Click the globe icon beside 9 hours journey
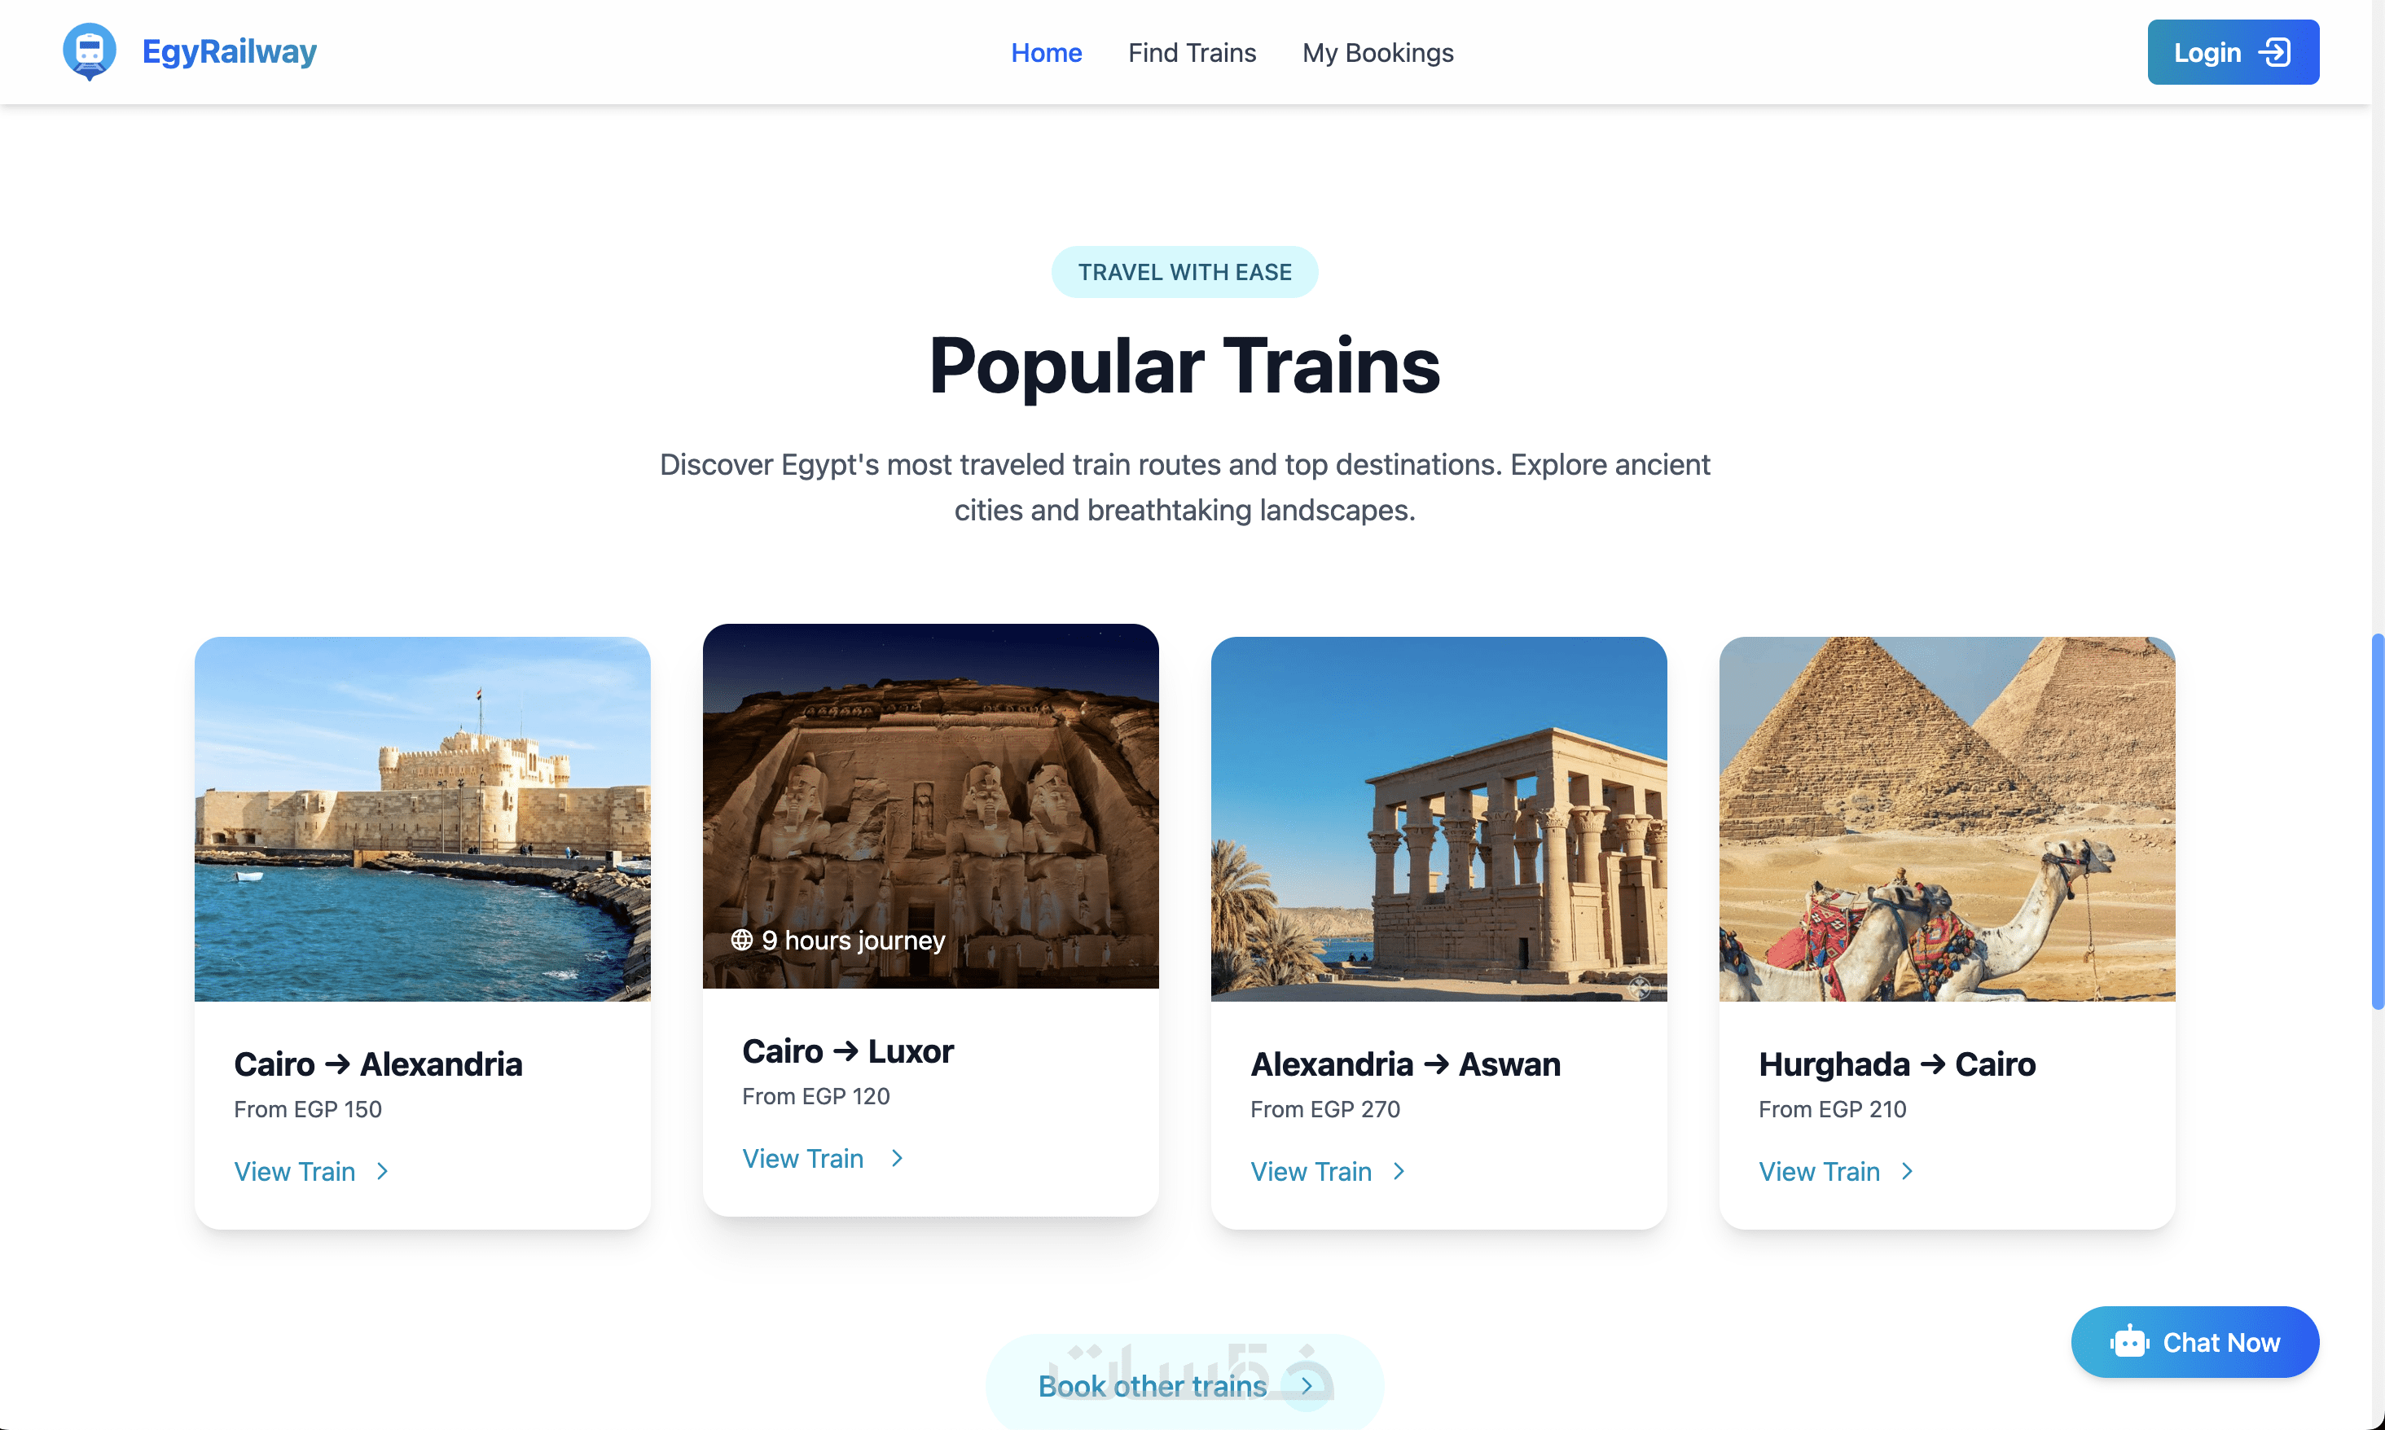This screenshot has width=2385, height=1430. pyautogui.click(x=741, y=940)
